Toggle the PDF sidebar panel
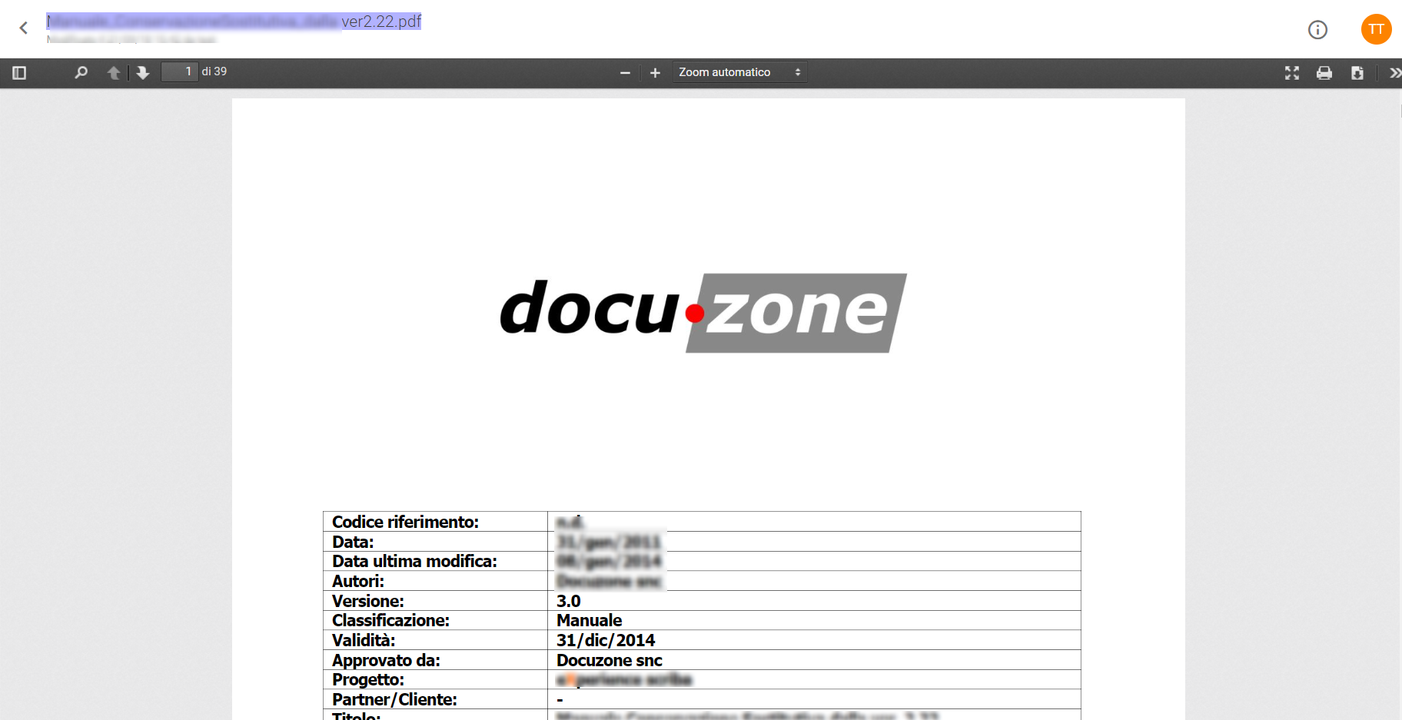The image size is (1402, 720). 20,73
